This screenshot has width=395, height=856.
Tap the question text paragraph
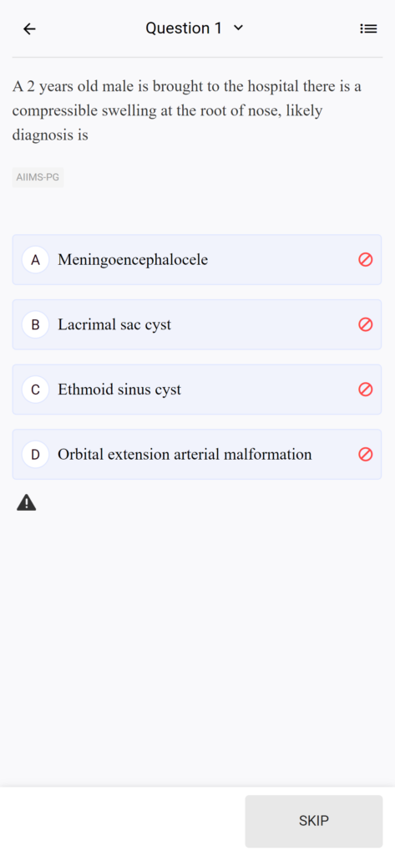click(188, 111)
